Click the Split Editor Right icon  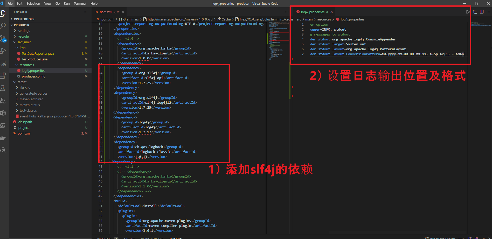(x=482, y=12)
